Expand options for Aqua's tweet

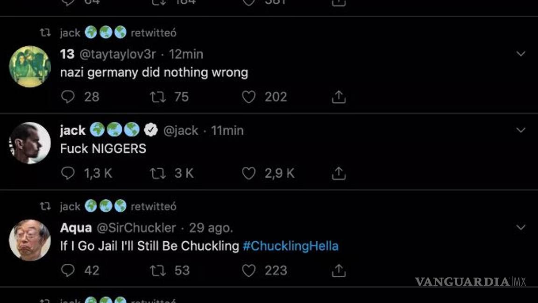[x=520, y=227]
